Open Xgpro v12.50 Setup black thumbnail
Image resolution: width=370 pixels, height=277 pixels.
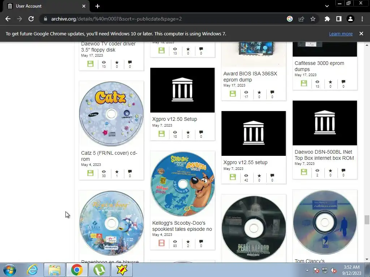pyautogui.click(x=182, y=90)
